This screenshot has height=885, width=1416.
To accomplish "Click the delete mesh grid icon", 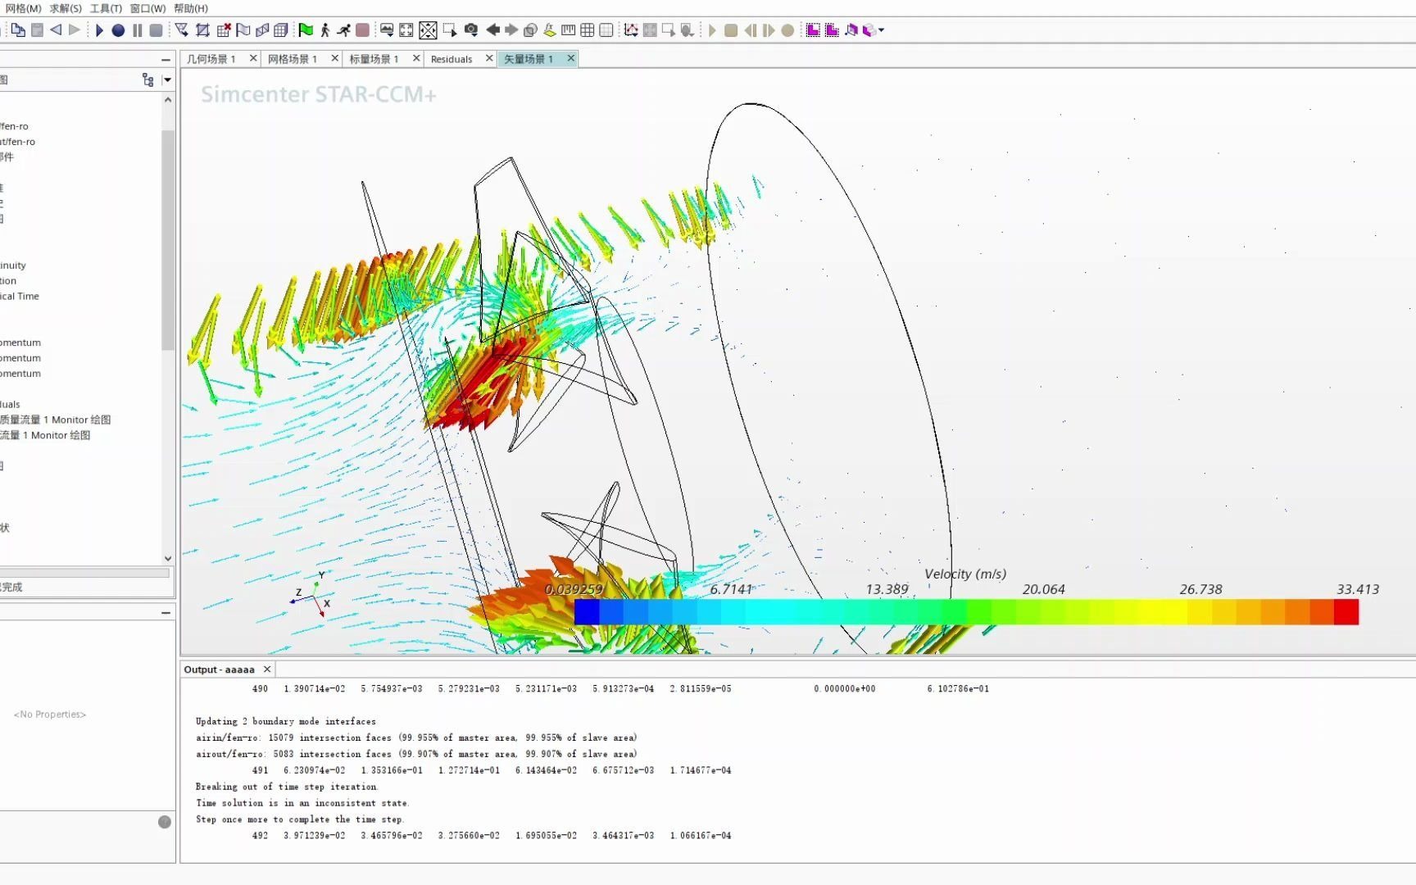I will (223, 30).
